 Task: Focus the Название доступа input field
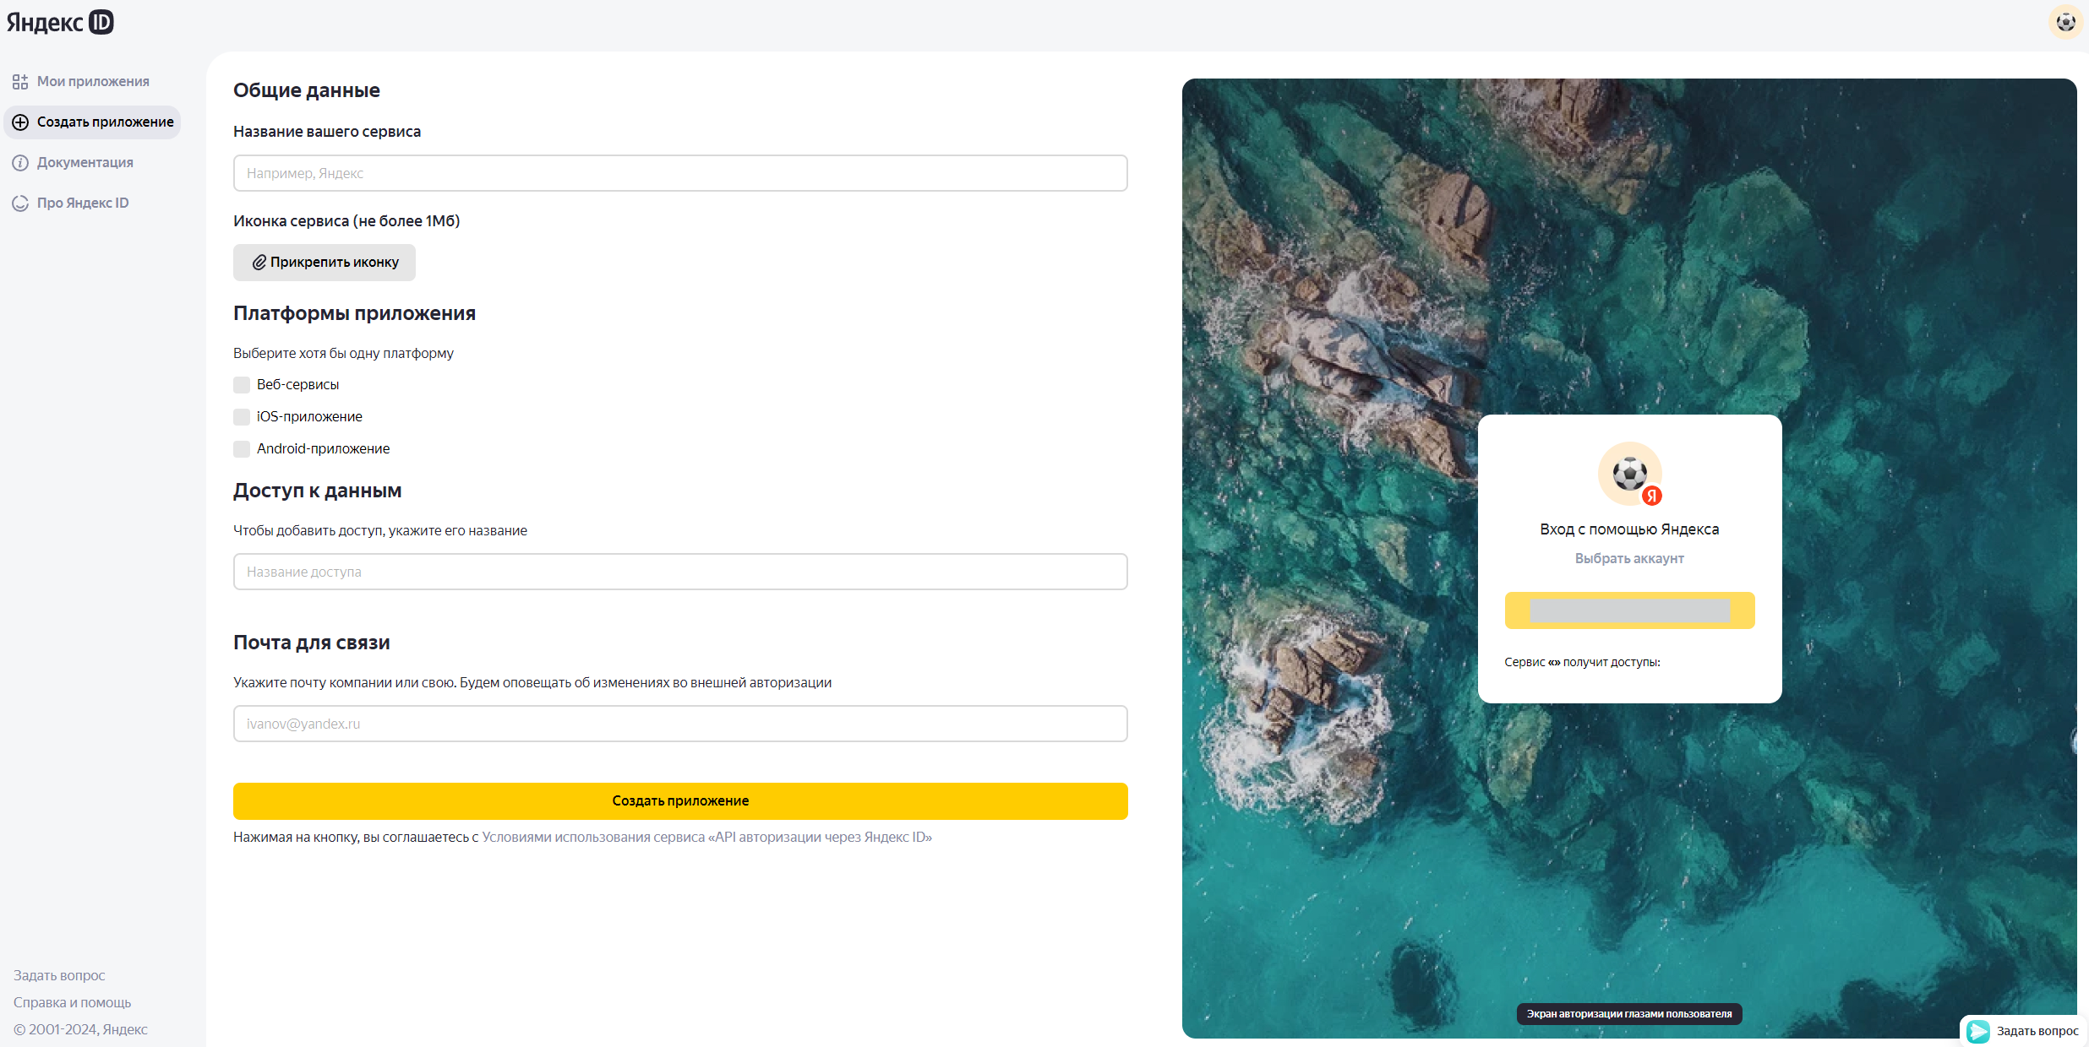pyautogui.click(x=680, y=572)
